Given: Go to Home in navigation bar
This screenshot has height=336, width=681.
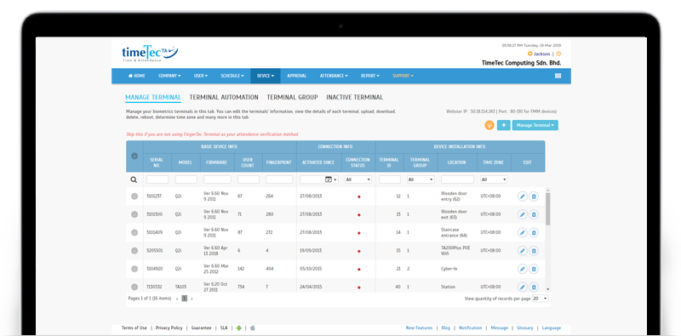Looking at the screenshot, I should tap(137, 76).
